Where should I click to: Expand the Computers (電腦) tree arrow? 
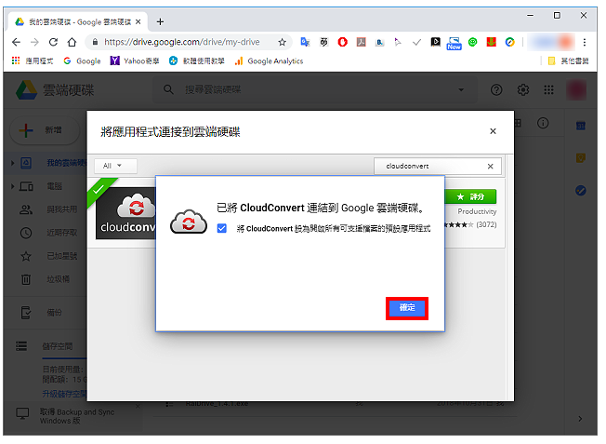point(13,186)
